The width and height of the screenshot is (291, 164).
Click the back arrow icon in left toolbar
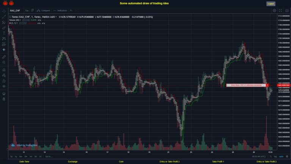[4, 50]
